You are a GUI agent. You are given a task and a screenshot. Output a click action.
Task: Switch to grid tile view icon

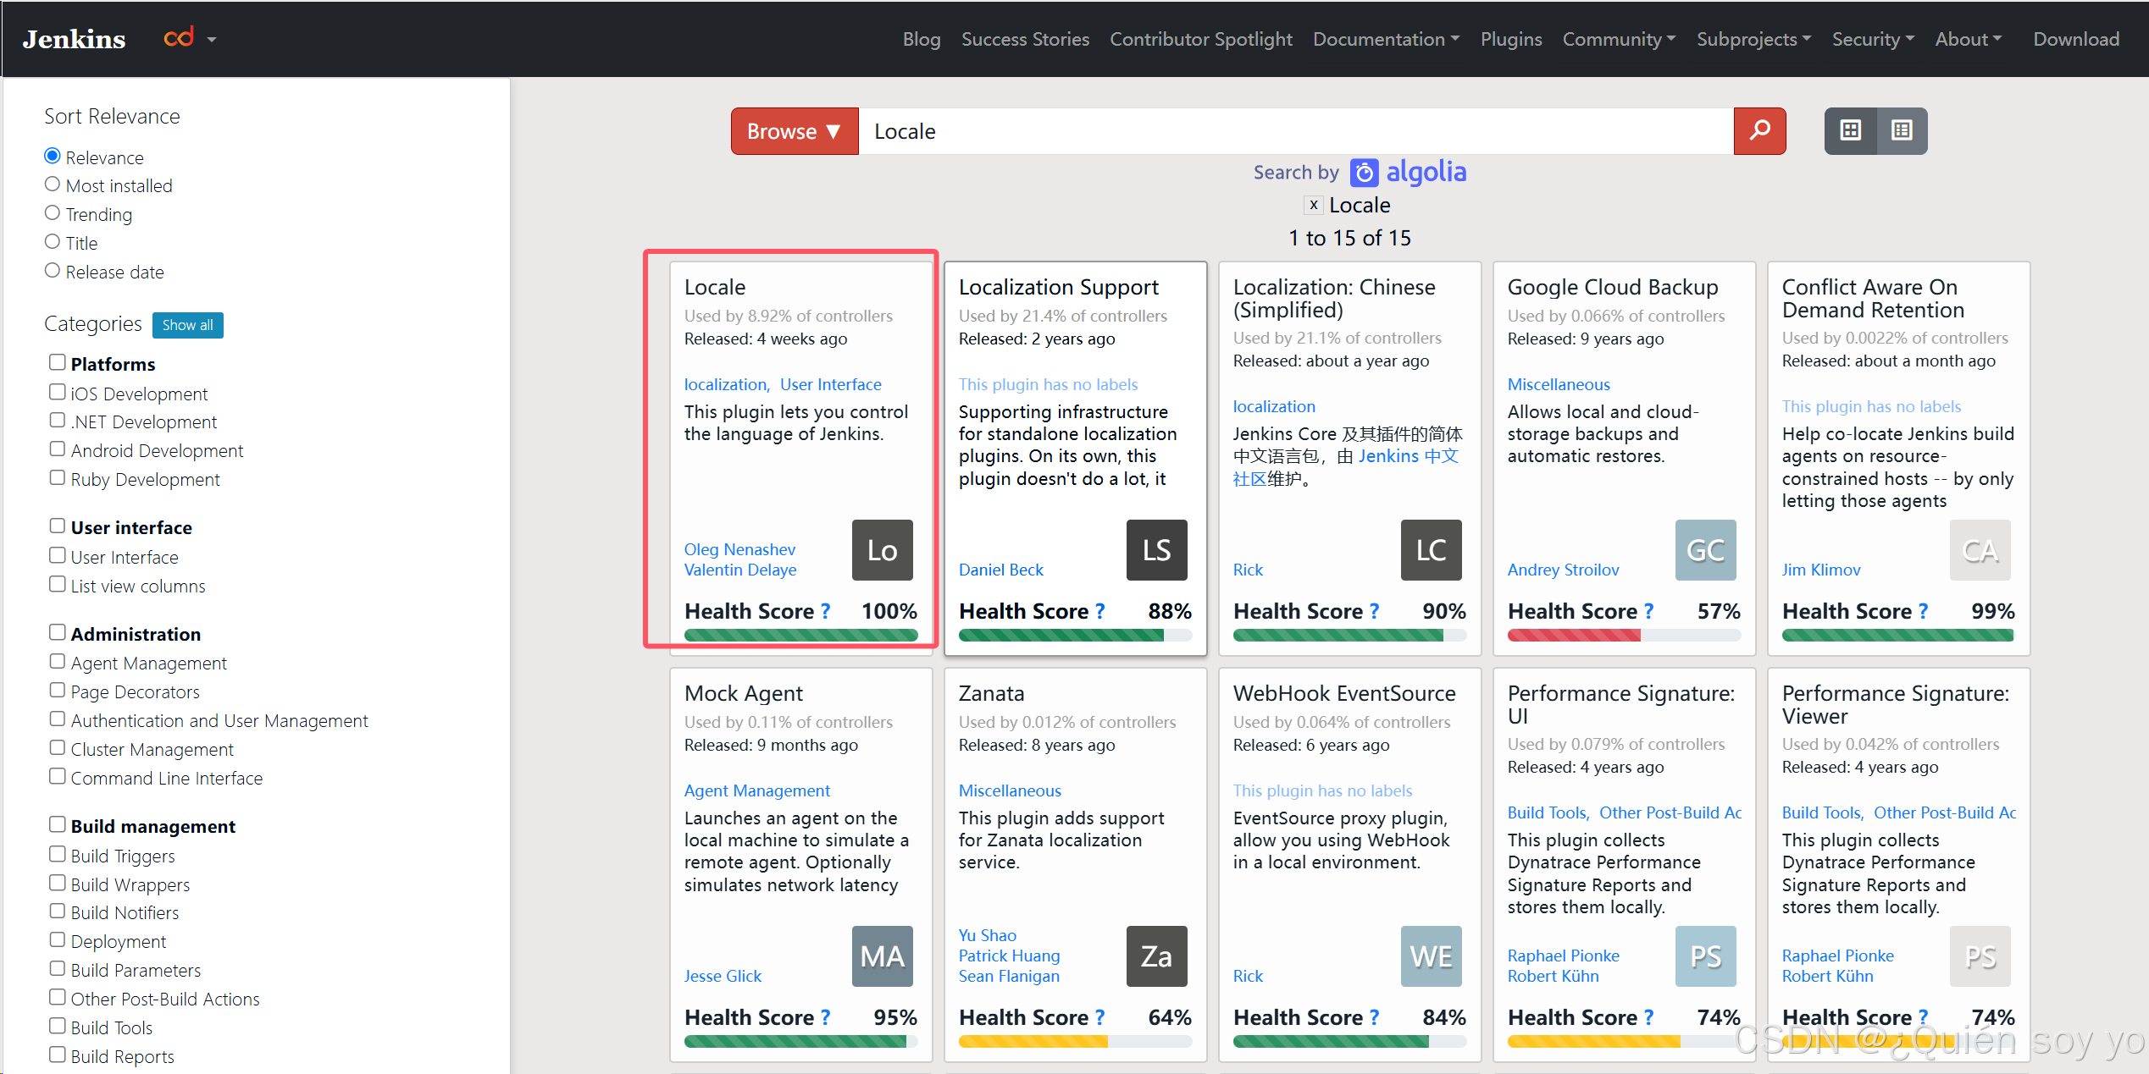[x=1851, y=131]
